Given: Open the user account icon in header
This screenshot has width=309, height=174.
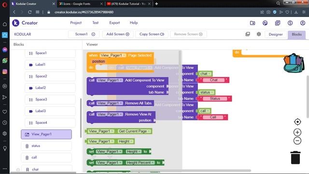Looking at the screenshot, I should [x=303, y=23].
